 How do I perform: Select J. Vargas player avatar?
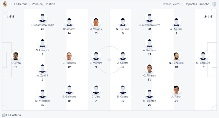pyautogui.click(x=96, y=22)
